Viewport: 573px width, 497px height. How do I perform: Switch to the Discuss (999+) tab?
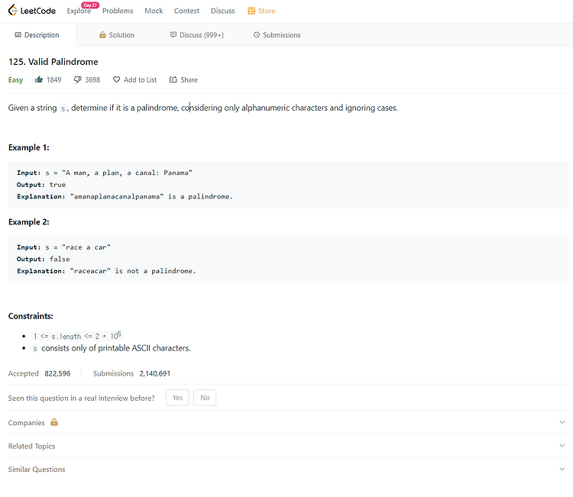197,34
